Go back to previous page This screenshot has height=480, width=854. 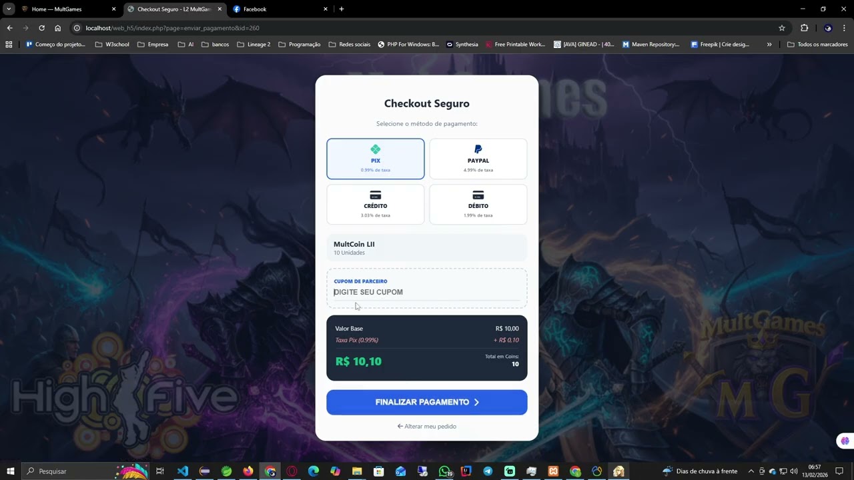[x=9, y=28]
